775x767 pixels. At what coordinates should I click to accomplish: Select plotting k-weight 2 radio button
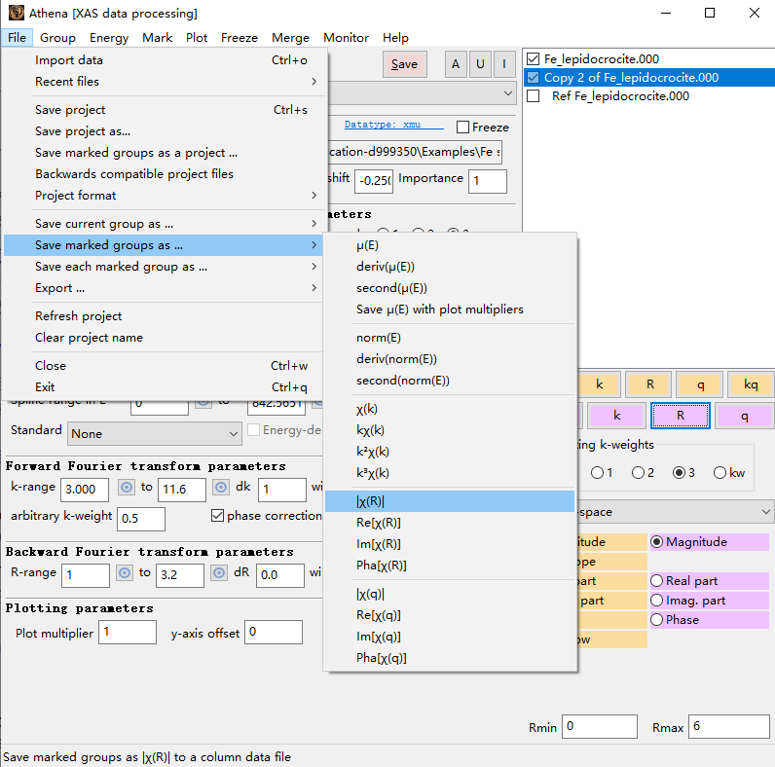[x=638, y=473]
